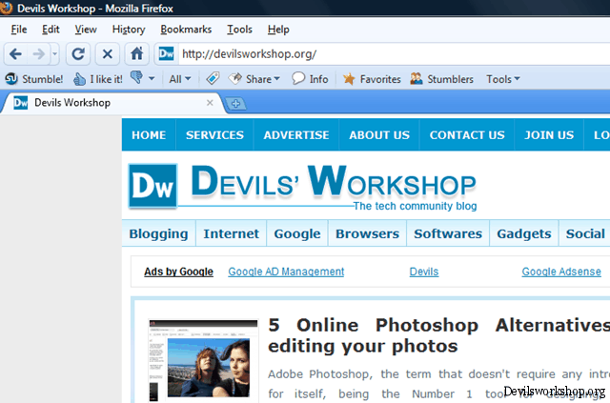
Task: Open the Photoshop Alternatives article thumbnail
Action: pos(203,360)
